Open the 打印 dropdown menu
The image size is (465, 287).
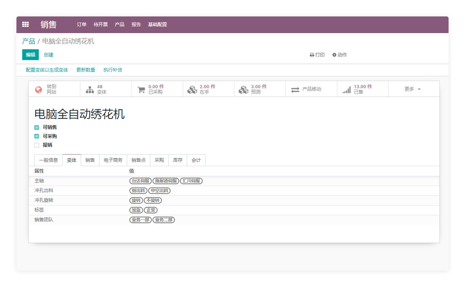(317, 55)
